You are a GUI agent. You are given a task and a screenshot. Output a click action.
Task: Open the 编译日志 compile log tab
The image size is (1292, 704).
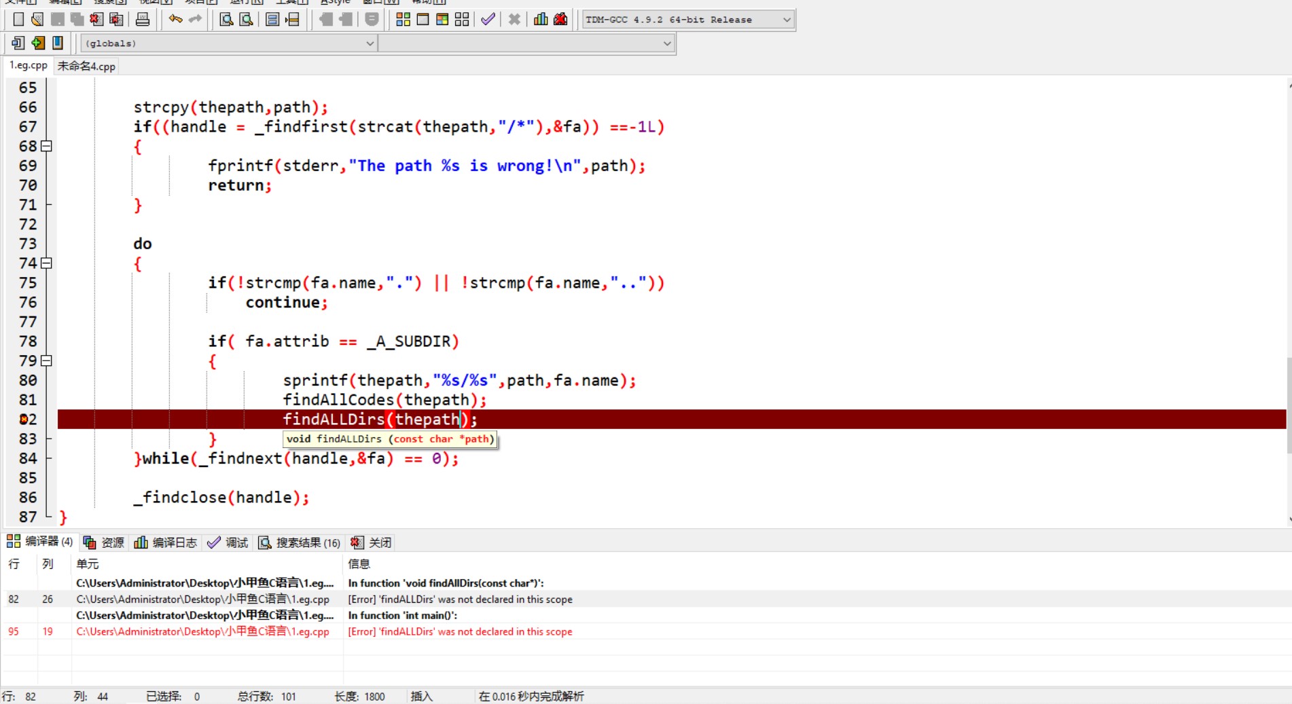click(x=166, y=542)
